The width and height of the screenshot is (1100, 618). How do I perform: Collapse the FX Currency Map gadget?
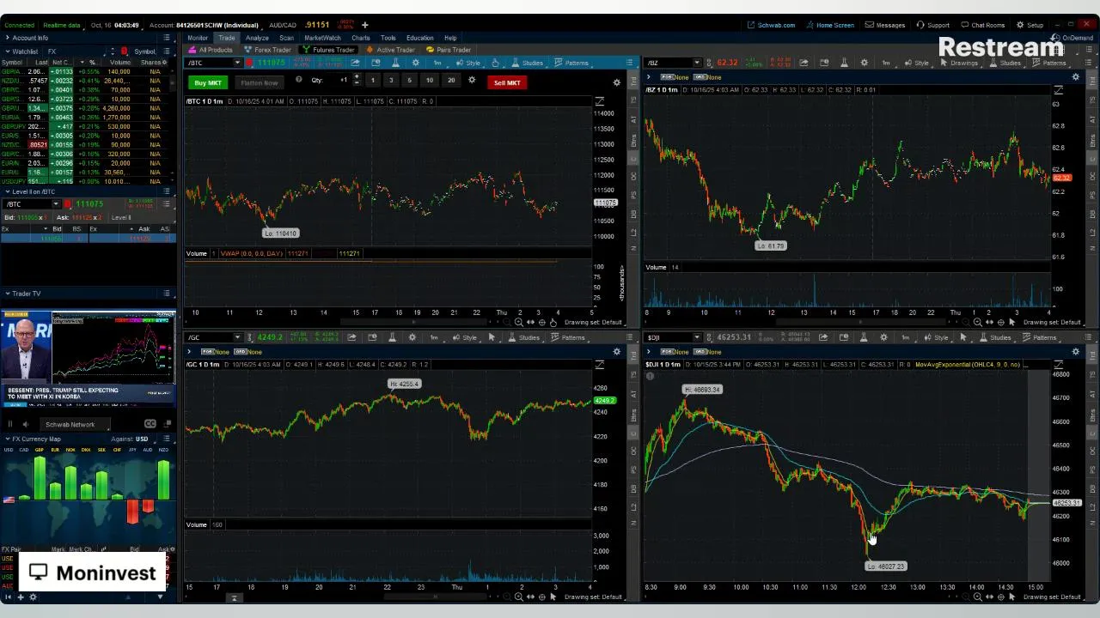click(8, 439)
